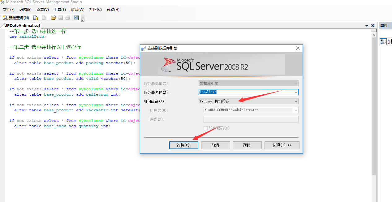Image resolution: width=392 pixels, height=202 pixels.
Task: Click the line adding palletnum int
Action: tap(67, 94)
